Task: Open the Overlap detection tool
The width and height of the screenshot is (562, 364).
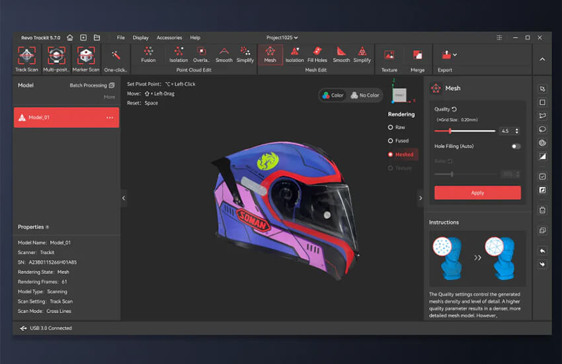Action: tap(201, 55)
